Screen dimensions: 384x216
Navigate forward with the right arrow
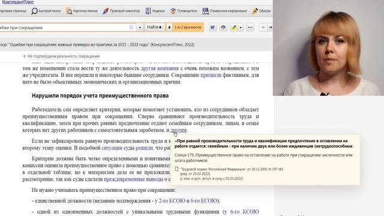click(x=270, y=28)
